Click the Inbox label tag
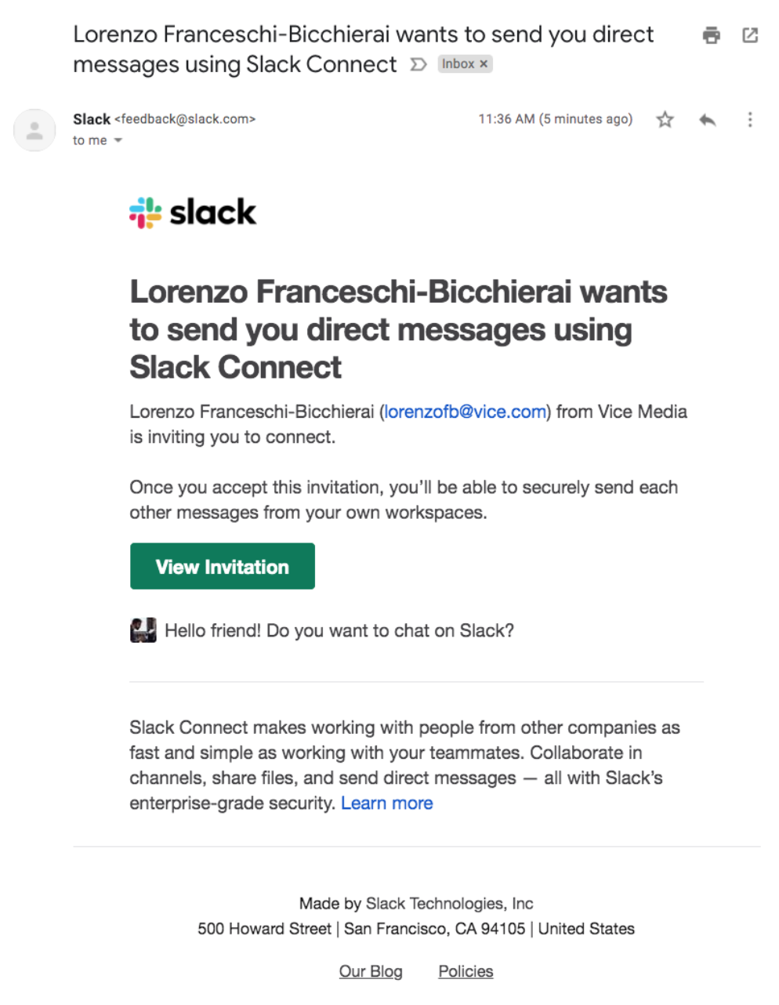 (458, 64)
